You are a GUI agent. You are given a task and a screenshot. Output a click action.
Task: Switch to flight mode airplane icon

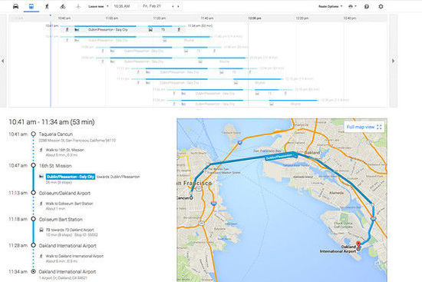[x=78, y=6]
